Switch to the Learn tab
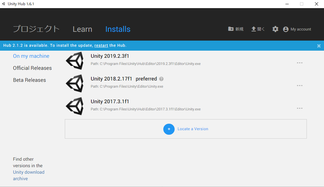This screenshot has height=187, width=324. tap(82, 29)
